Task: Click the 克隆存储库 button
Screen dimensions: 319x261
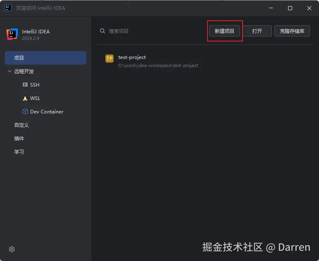Action: click(x=292, y=31)
